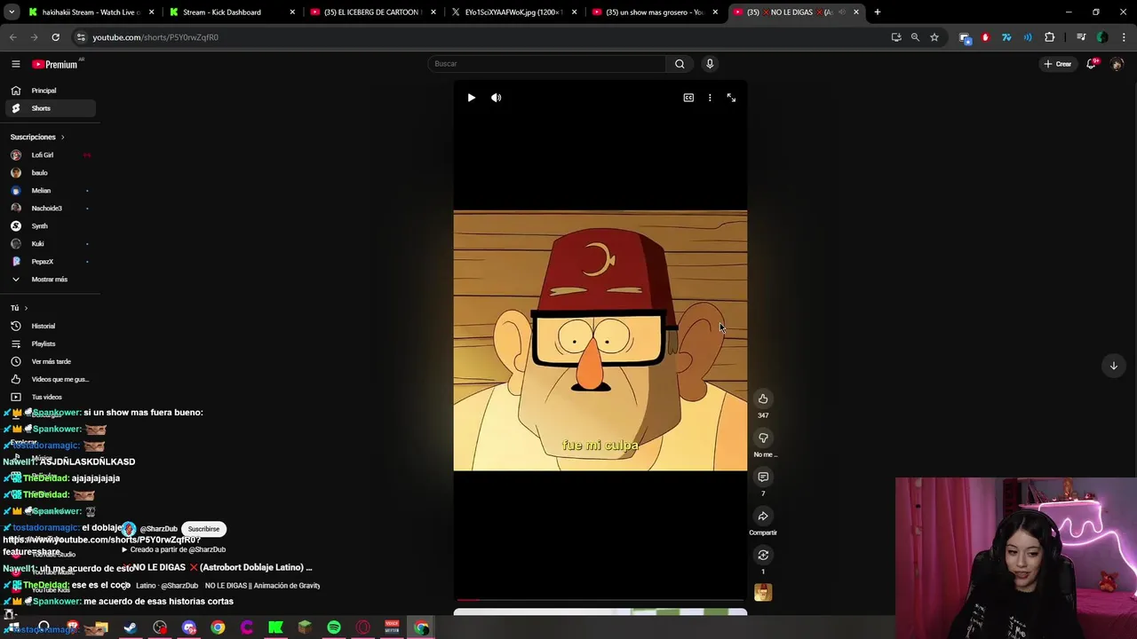
Task: Open Playlists in the sidebar
Action: coord(50,343)
